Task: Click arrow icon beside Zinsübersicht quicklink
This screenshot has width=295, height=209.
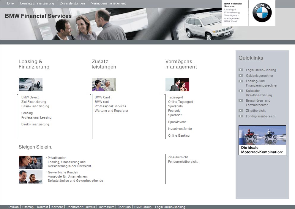Action: coord(241,110)
